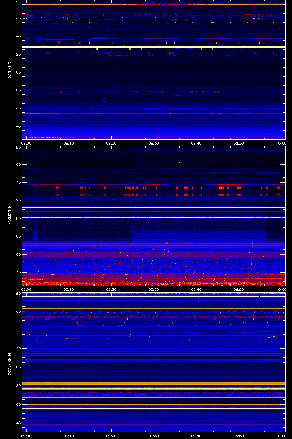Viewport: 292px width, 439px height.
Task: Click the 160 frequency label on Learmonth axis
Action: coord(17,164)
